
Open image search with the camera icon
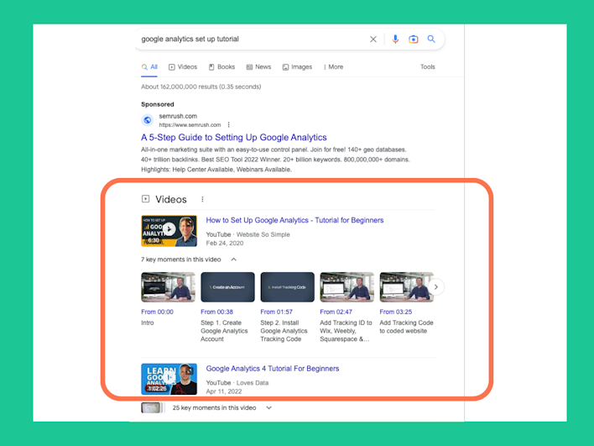coord(414,39)
